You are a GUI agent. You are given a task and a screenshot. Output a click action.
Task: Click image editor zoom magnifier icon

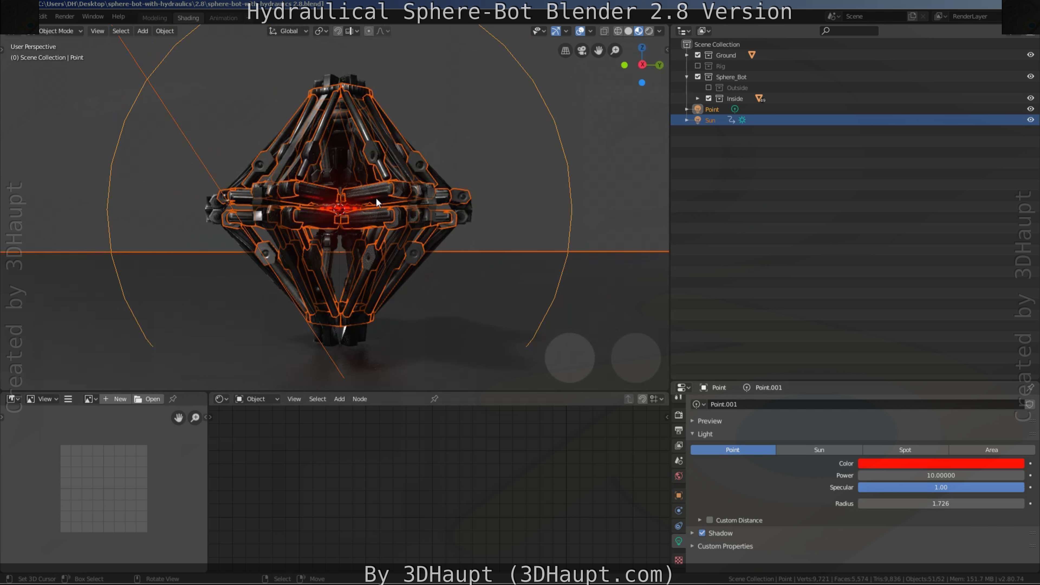coord(195,417)
